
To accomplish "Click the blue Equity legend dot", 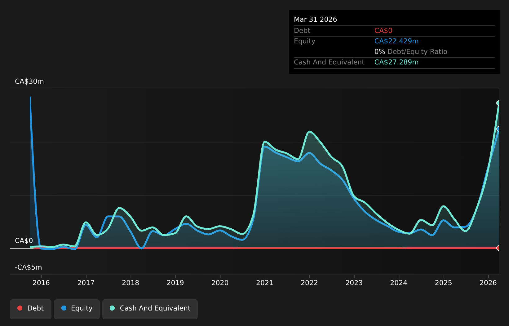I will pyautogui.click(x=64, y=308).
